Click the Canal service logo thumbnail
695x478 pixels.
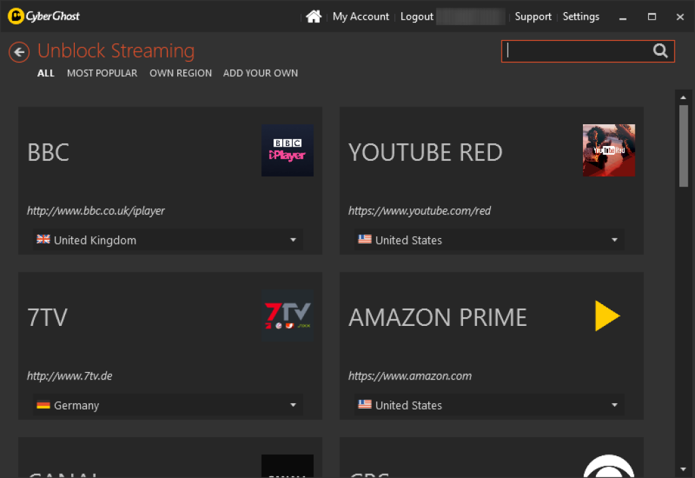287,466
